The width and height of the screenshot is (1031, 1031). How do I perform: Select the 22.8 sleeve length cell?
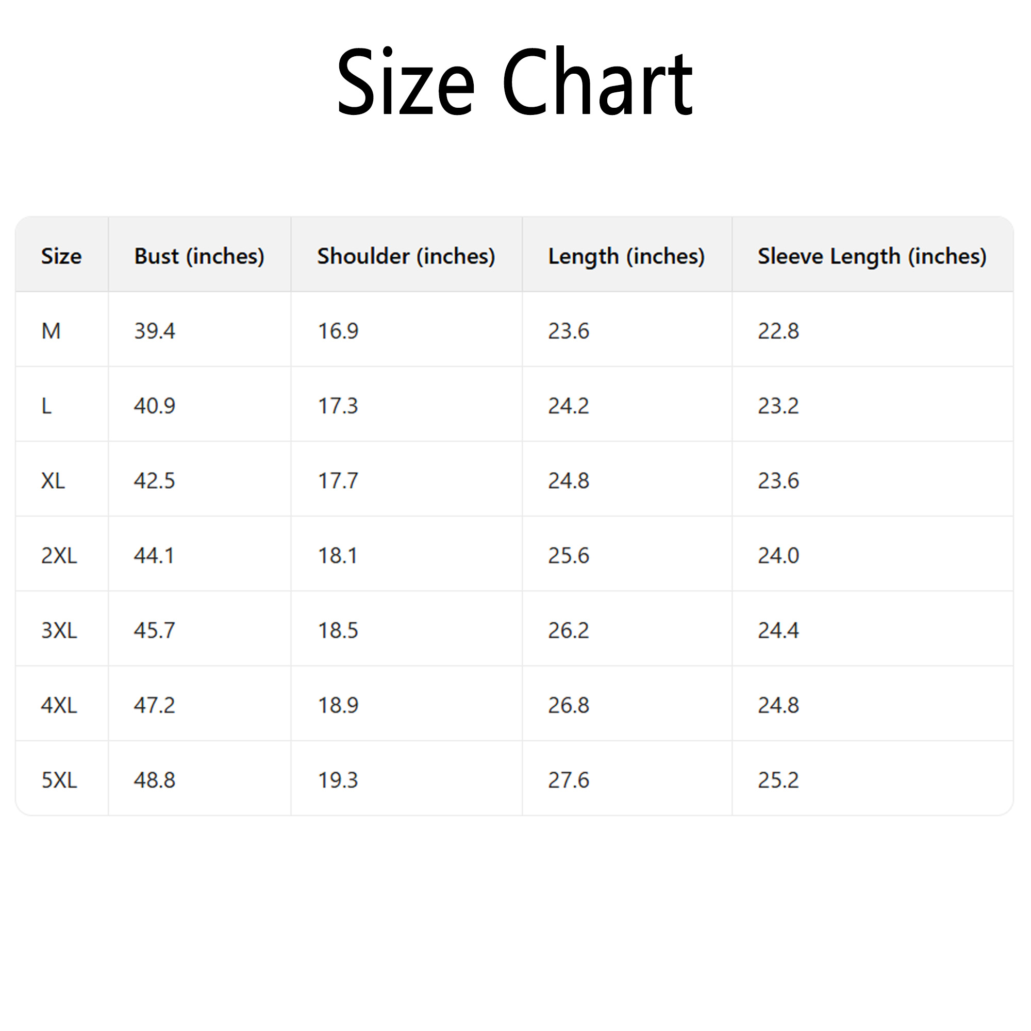coord(778,331)
